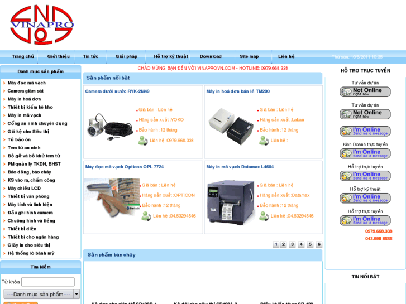
Task: Select Bộ gỡ và bộ khử tem từ category
Action: (x=34, y=156)
